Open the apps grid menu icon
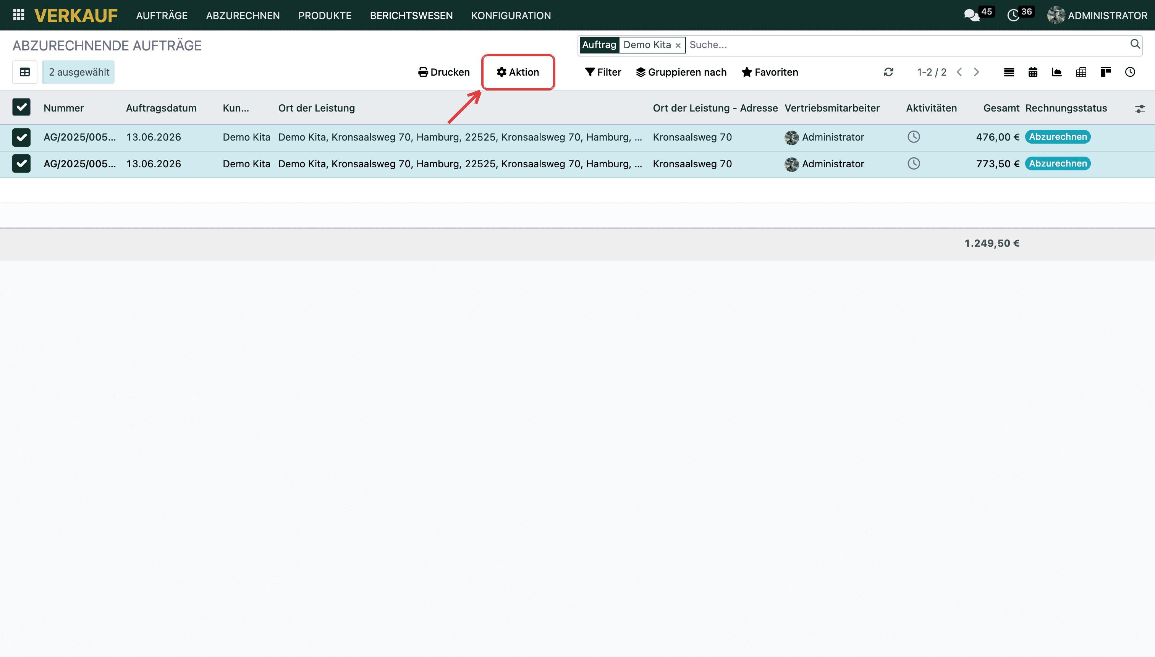Image resolution: width=1155 pixels, height=657 pixels. click(x=18, y=15)
